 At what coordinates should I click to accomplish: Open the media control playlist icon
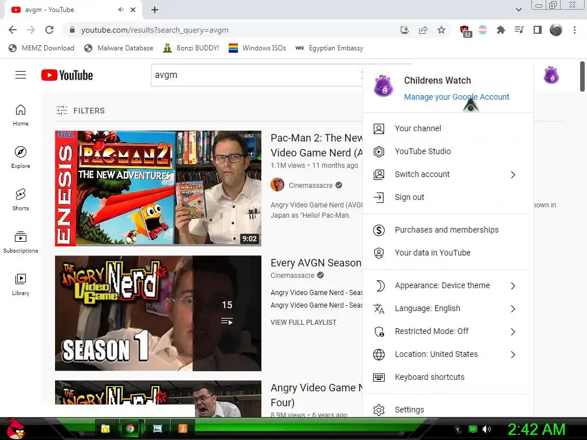click(519, 30)
